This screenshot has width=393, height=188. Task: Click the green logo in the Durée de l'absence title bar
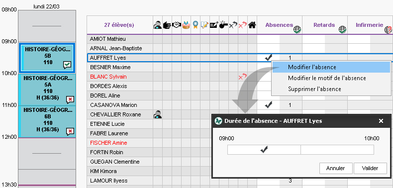[218, 121]
